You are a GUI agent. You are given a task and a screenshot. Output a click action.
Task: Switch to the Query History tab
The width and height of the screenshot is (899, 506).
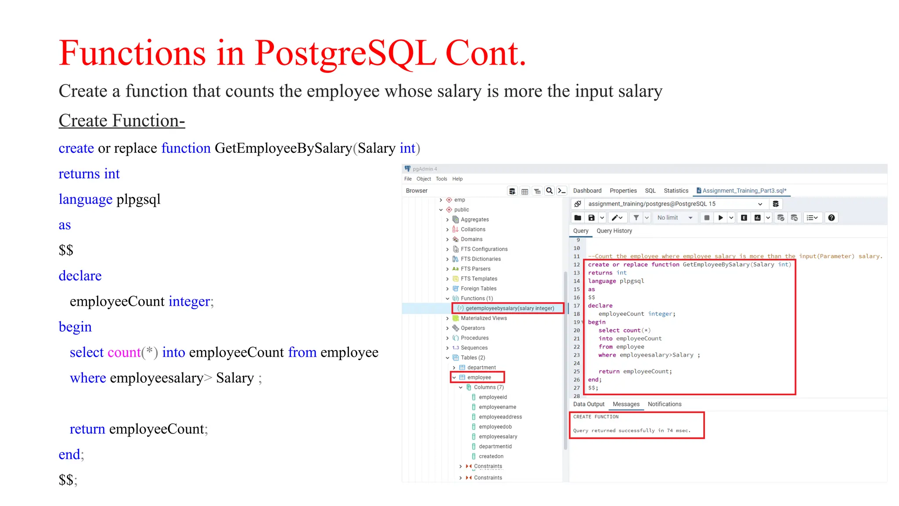[x=614, y=231]
